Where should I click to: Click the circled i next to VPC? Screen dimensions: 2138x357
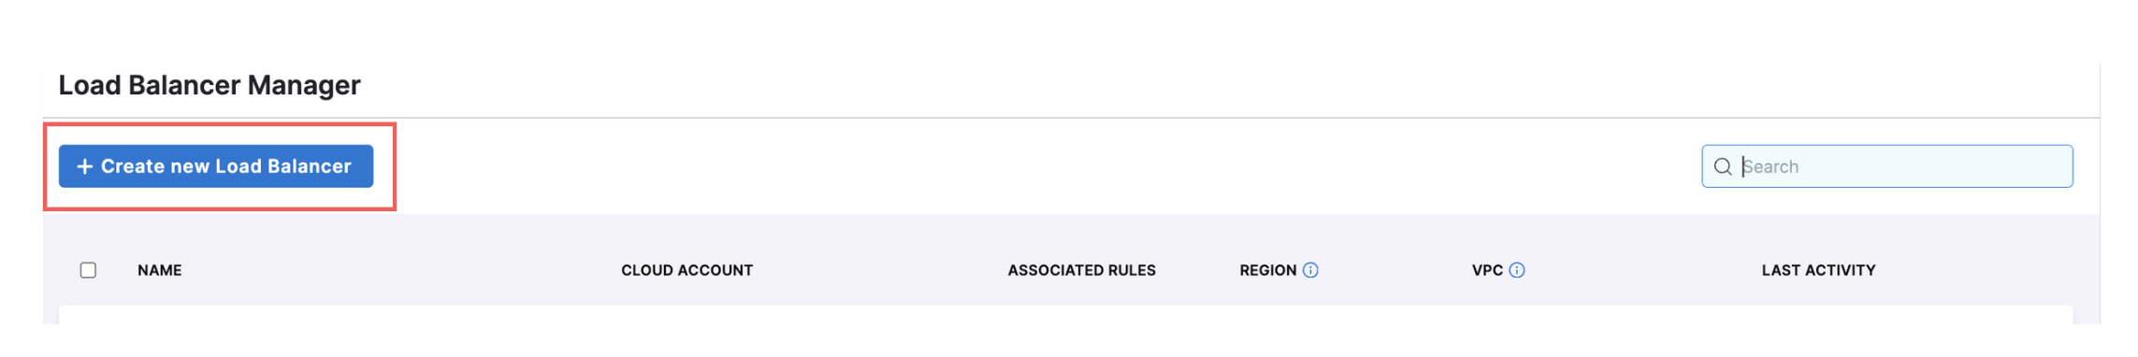click(1517, 270)
